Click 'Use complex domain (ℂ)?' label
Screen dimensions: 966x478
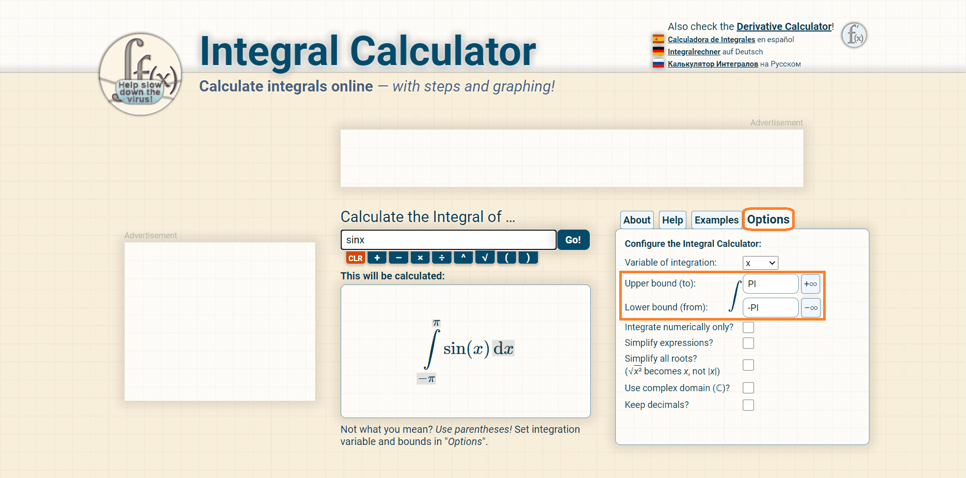[x=677, y=388]
